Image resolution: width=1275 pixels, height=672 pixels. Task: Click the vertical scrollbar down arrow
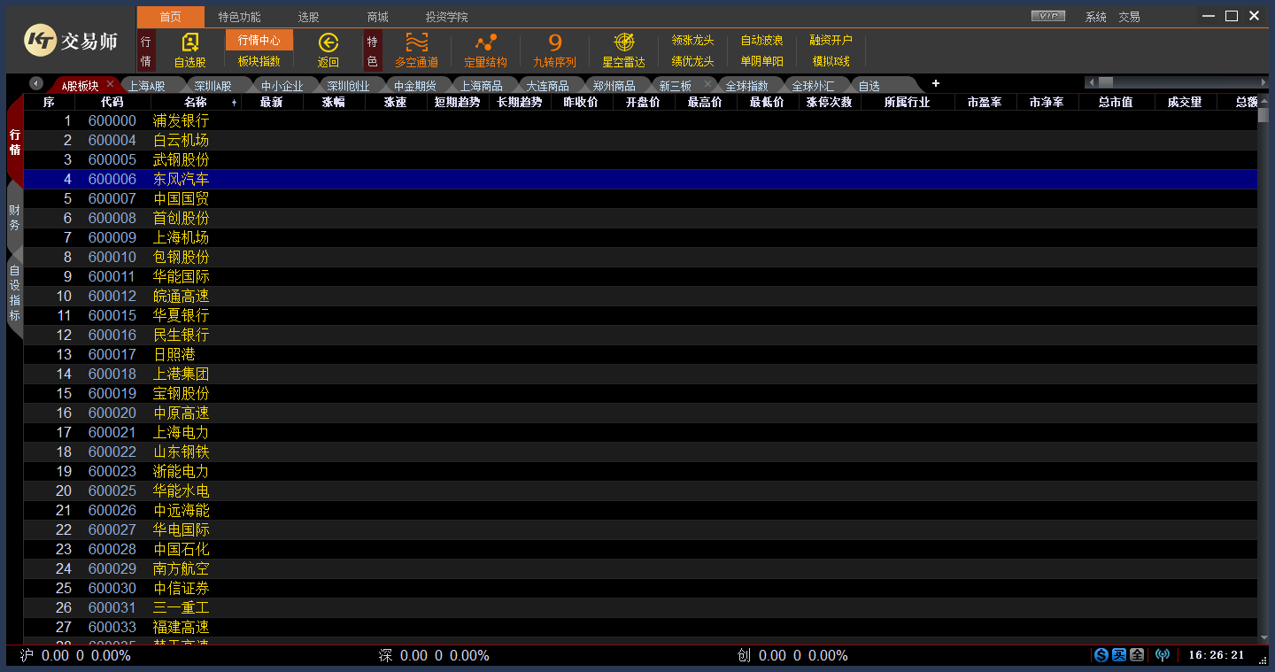point(1263,637)
